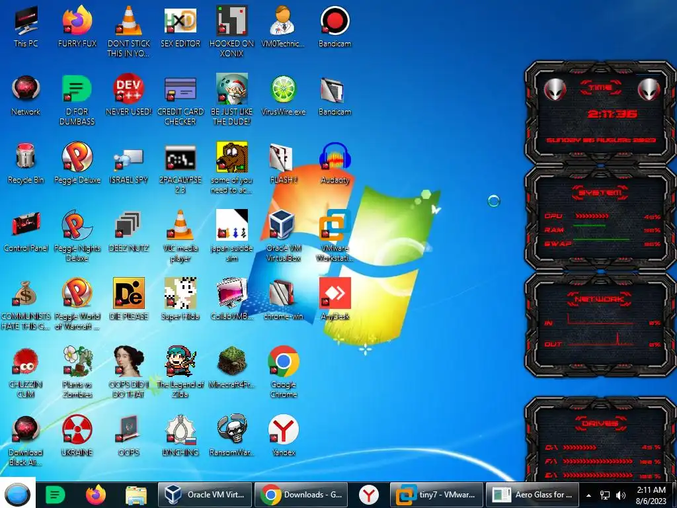Click the Yandex taskbar button
Image resolution: width=677 pixels, height=508 pixels.
[x=369, y=495]
